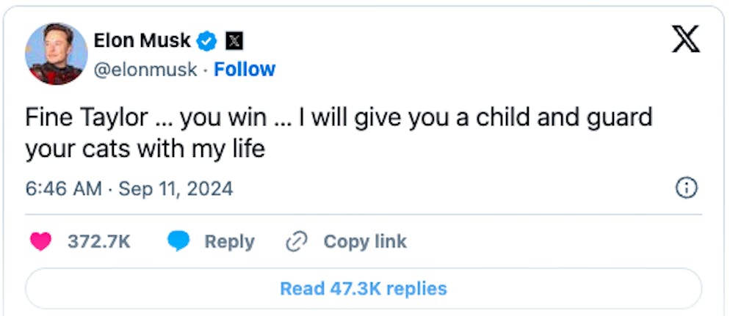Click the 6:46 AM time link
Viewport: 730px width, 316px height.
63,189
